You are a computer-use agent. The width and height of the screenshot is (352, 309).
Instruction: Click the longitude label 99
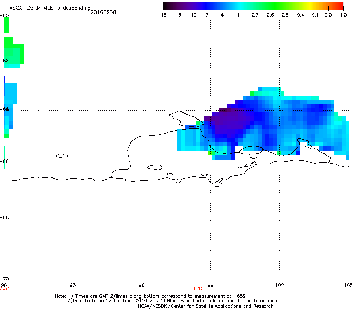210,285
